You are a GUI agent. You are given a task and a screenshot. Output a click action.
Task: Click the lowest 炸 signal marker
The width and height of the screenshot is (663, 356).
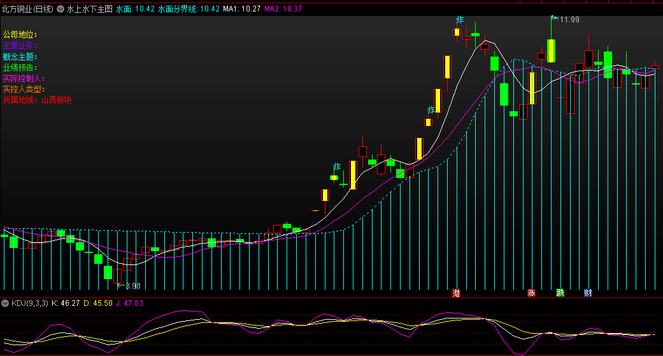336,167
